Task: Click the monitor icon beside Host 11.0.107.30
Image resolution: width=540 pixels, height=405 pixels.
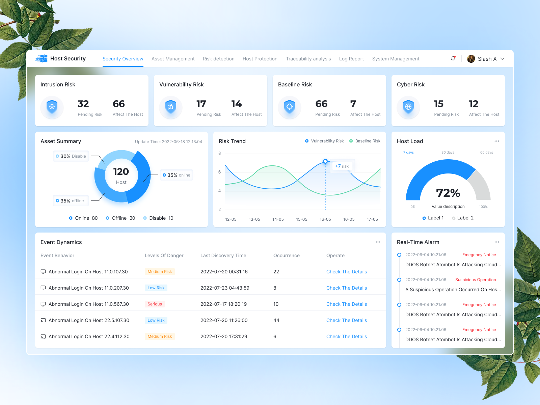Action: coord(43,272)
